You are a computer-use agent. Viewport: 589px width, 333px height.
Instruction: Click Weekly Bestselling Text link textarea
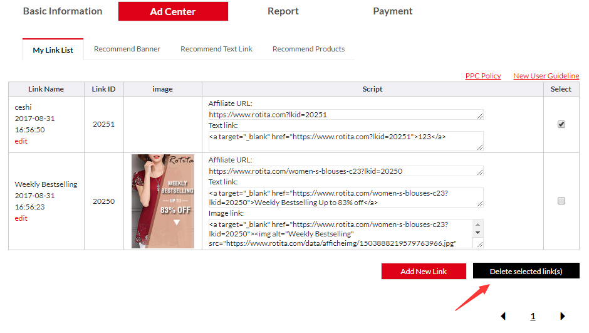coord(346,198)
